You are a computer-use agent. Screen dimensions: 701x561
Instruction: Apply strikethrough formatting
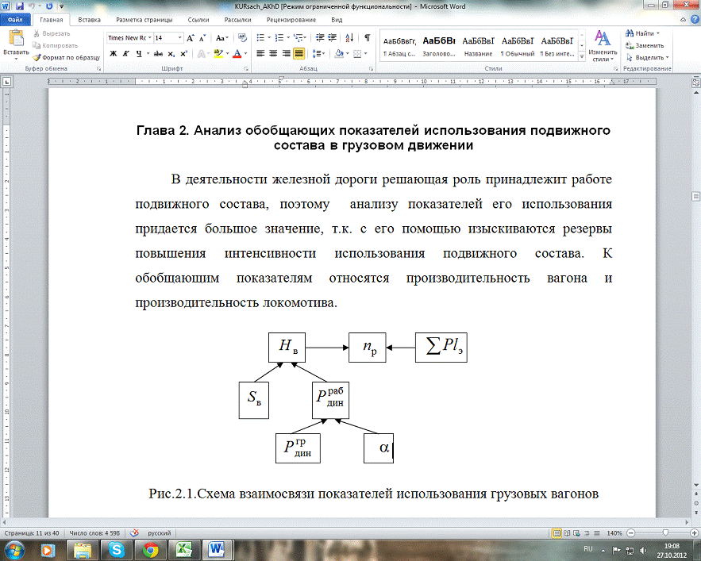[x=158, y=54]
